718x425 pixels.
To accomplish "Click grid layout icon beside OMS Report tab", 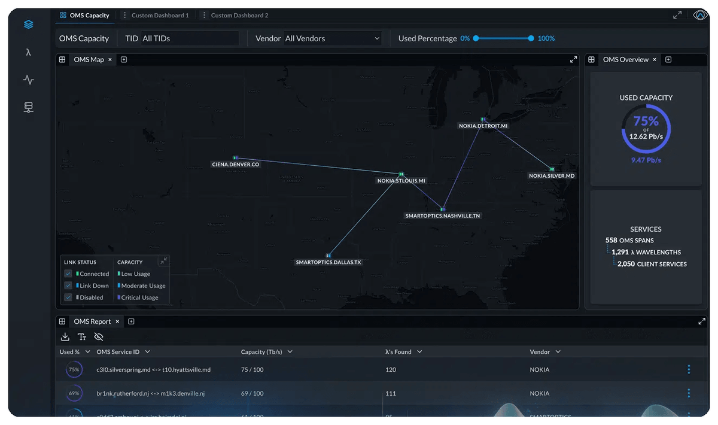I will coord(62,321).
